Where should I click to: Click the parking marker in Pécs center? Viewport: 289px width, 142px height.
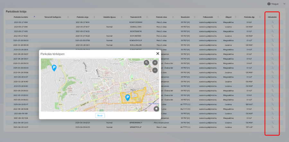[x=127, y=98]
